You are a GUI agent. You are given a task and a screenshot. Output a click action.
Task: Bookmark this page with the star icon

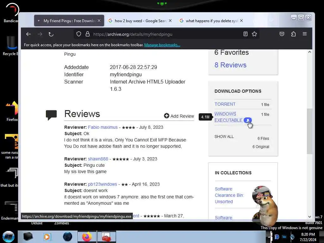coord(254,34)
